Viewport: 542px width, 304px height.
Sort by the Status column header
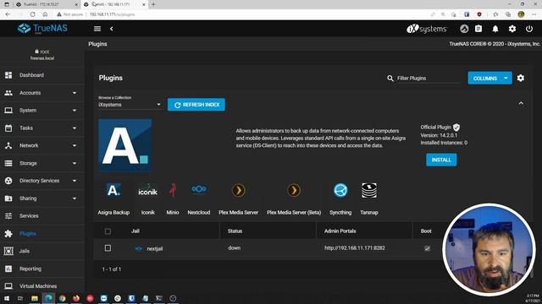(235, 231)
